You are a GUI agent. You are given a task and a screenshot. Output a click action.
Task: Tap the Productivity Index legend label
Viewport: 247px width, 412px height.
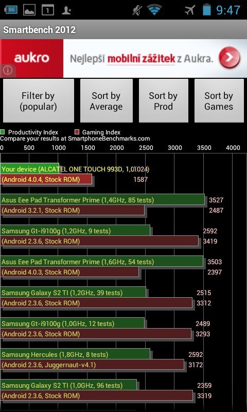coord(33,132)
